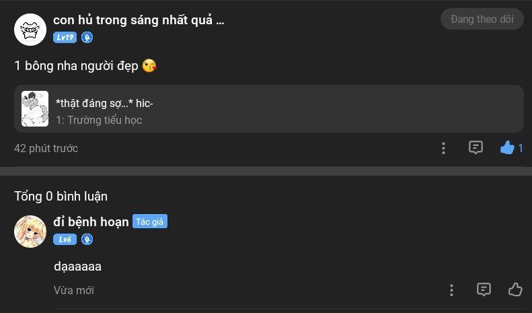Go to chapter "1: Trường tiểu học"
The image size is (532, 313).
[x=99, y=120]
